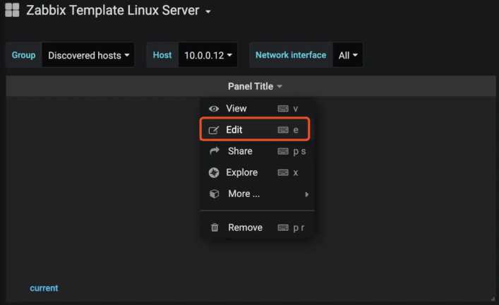Open the All network interface dropdown

347,55
